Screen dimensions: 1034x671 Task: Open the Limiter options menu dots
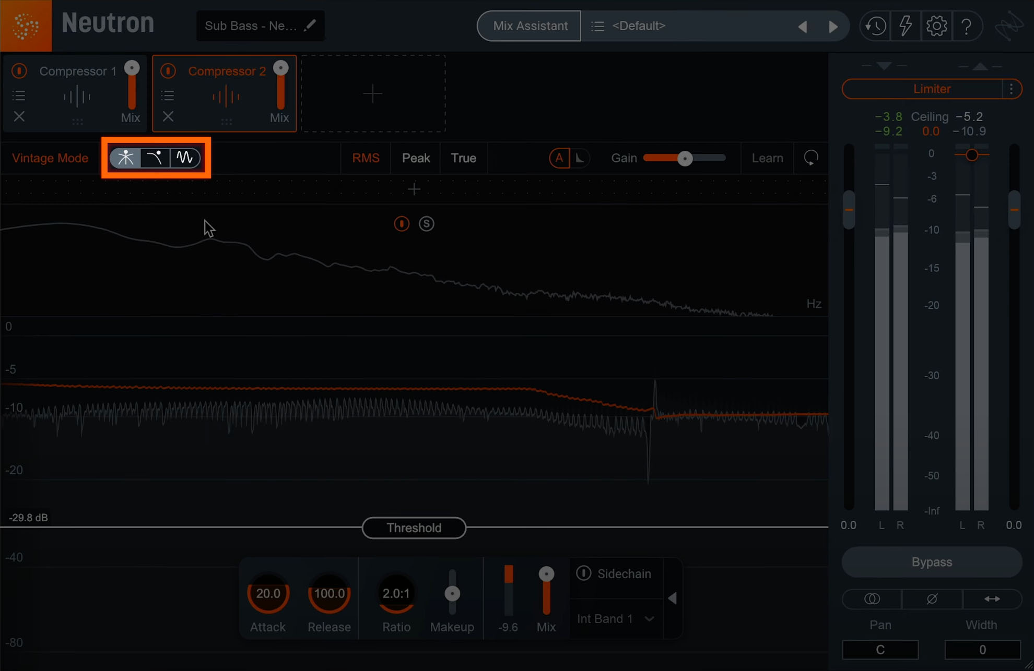(1012, 89)
